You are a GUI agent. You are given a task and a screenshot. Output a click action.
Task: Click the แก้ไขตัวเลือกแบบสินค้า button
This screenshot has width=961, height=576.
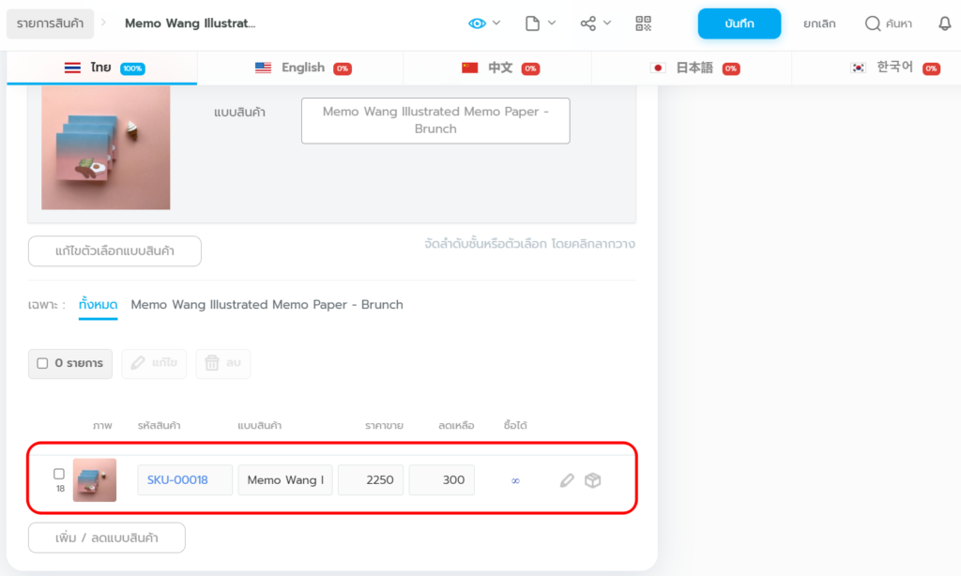click(114, 250)
